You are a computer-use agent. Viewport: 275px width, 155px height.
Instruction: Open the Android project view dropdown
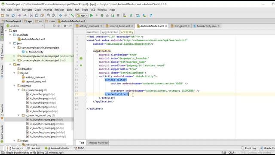click(x=25, y=26)
